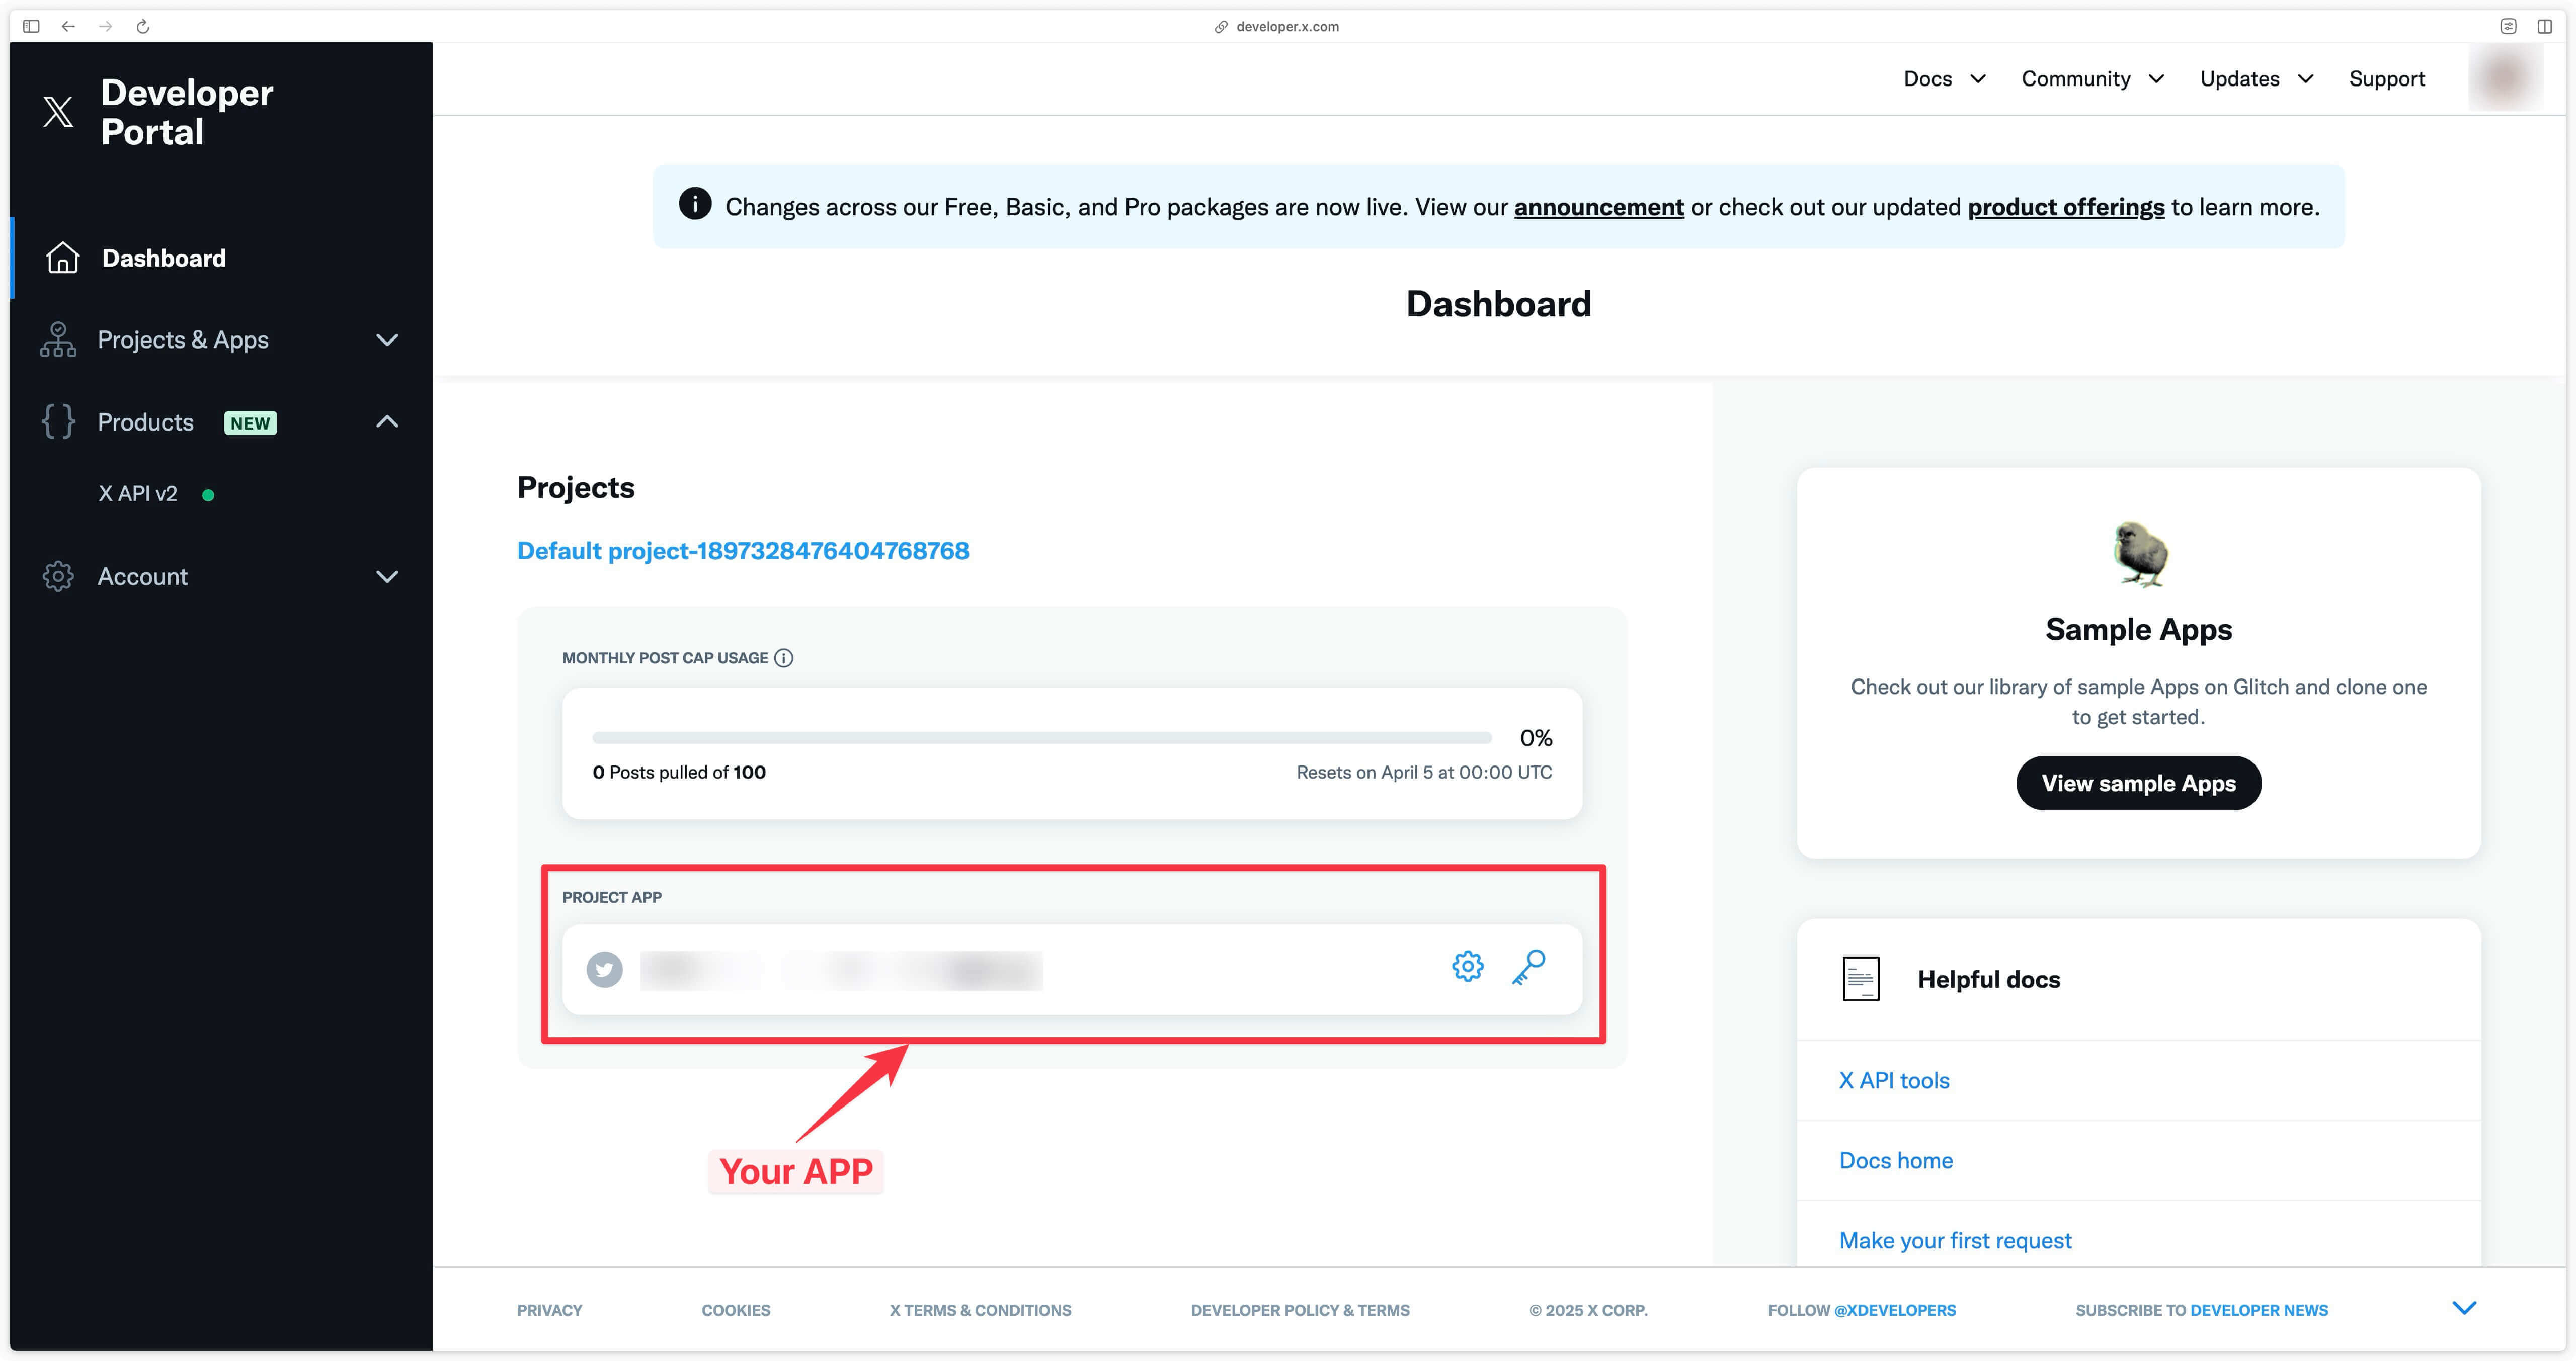Click the PROJECT APP label
The height and width of the screenshot is (1361, 2576).
point(612,897)
